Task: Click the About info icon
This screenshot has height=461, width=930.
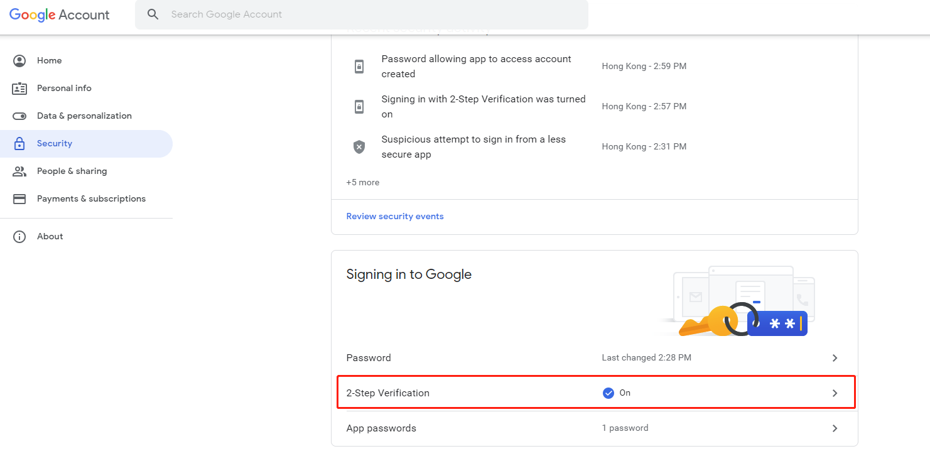Action: point(19,236)
